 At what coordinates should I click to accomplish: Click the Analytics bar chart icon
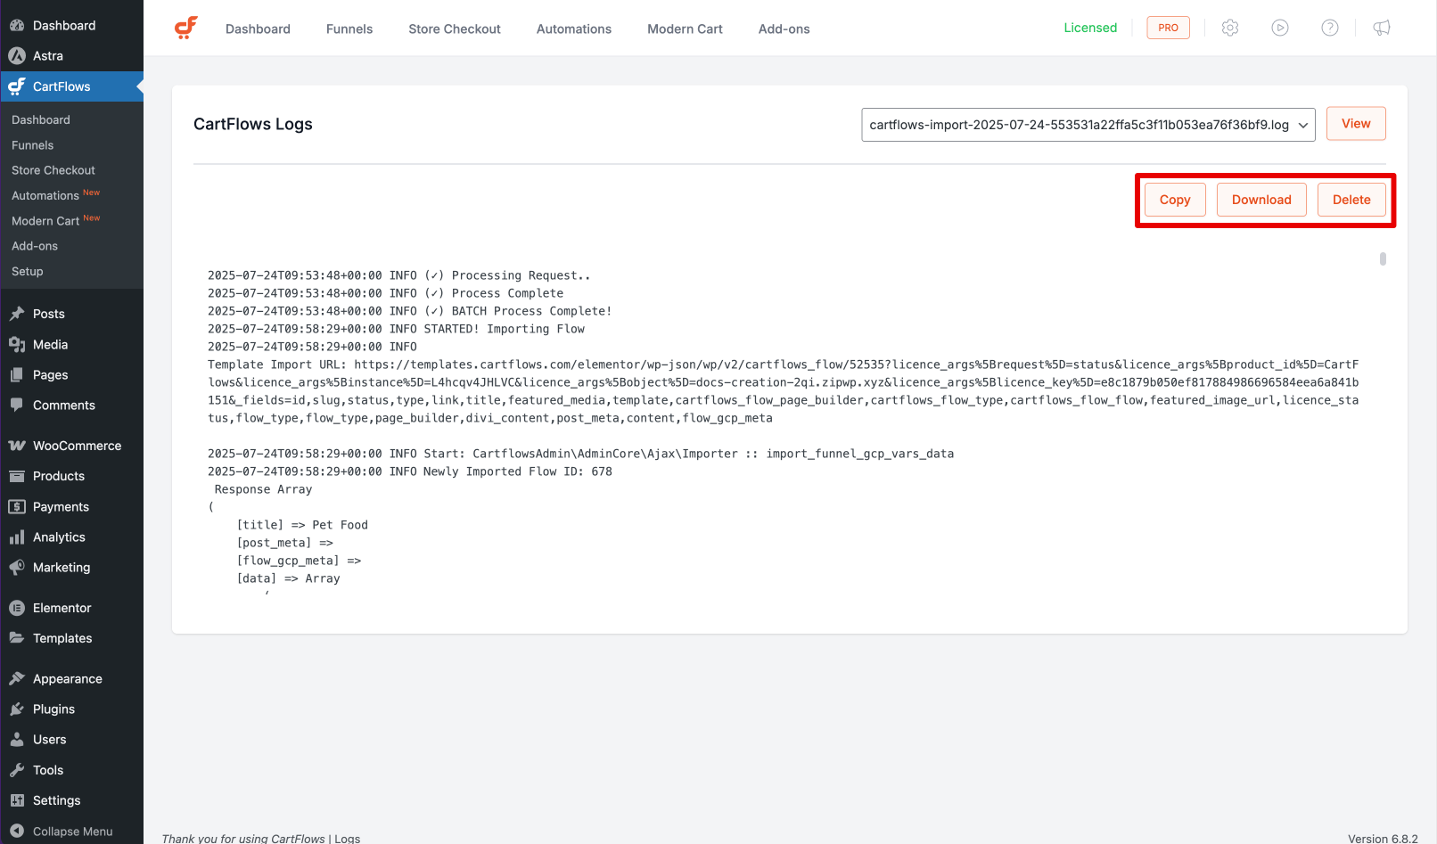coord(17,537)
